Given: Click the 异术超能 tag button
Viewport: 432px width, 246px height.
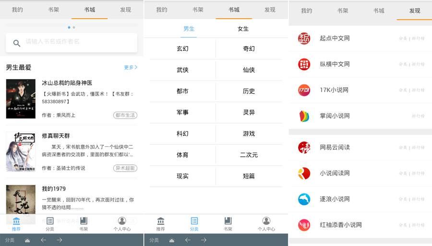Looking at the screenshot, I should click(x=125, y=168).
